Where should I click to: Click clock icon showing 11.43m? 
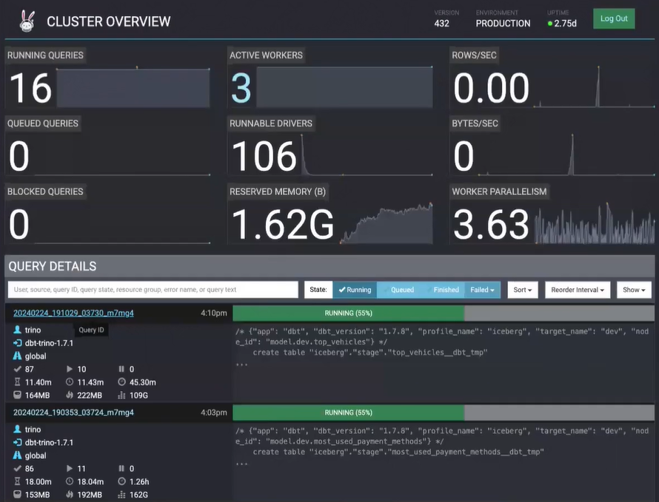(70, 382)
